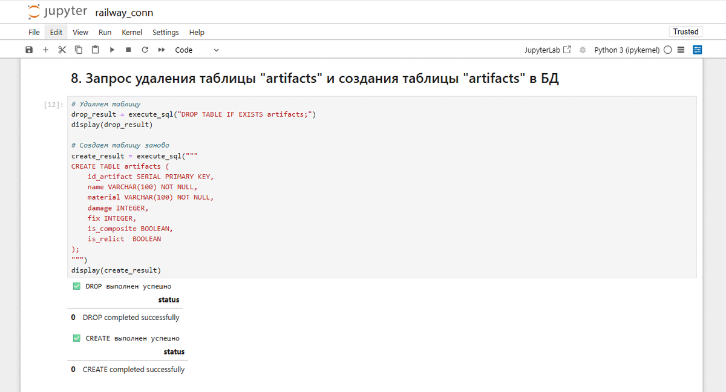Click the id_artifact SERIAL PRIMARY KEY line

[x=151, y=177]
